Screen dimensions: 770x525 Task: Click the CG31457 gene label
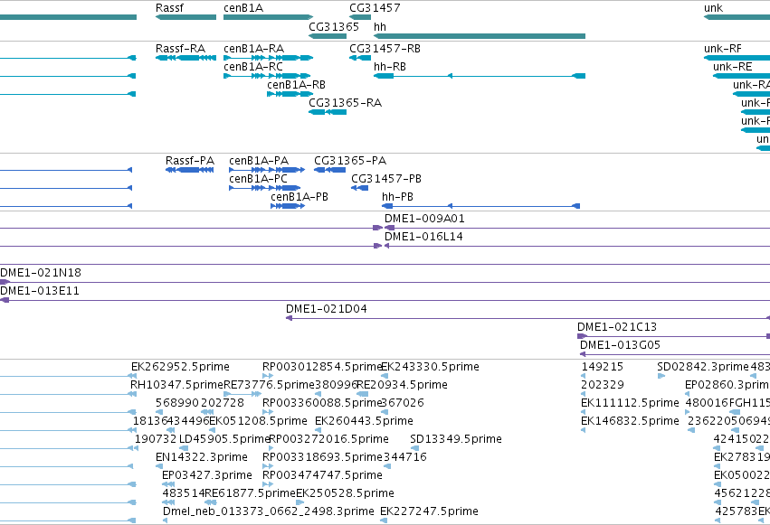click(x=375, y=8)
